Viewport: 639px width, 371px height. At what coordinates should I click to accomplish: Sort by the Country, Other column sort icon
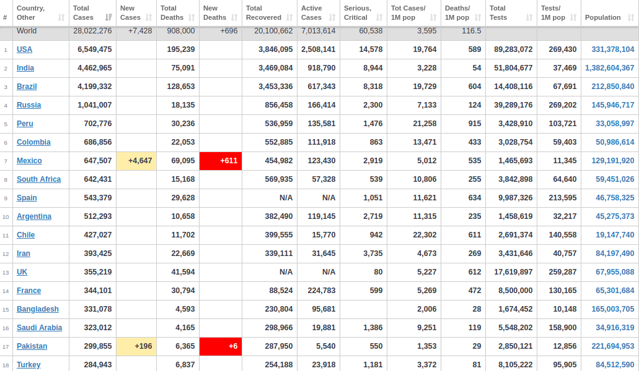tap(61, 17)
